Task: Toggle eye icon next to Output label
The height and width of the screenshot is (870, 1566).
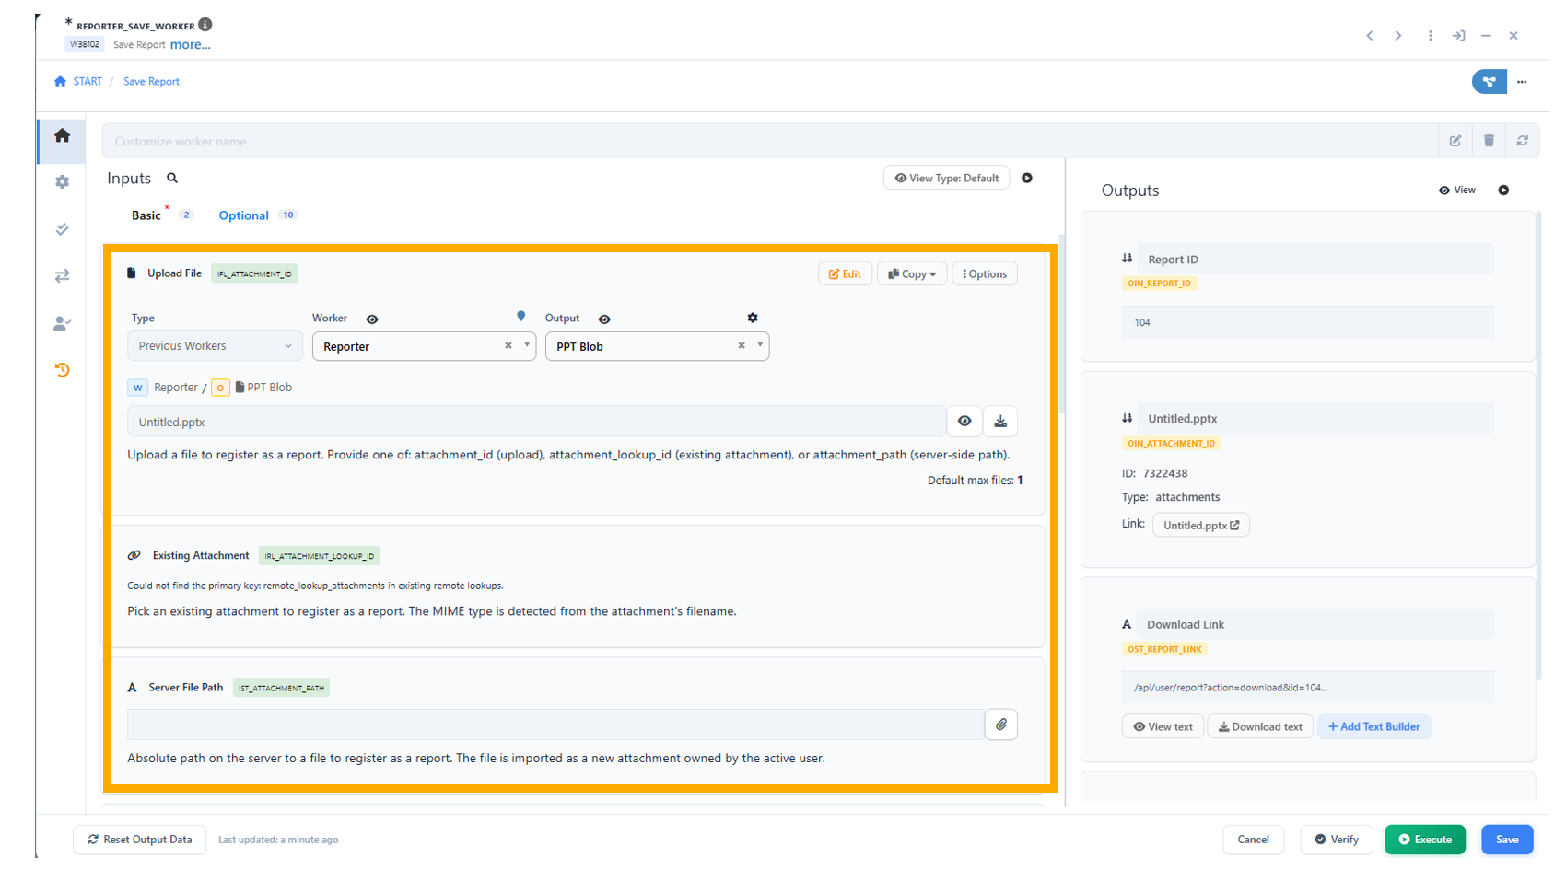Action: [604, 319]
